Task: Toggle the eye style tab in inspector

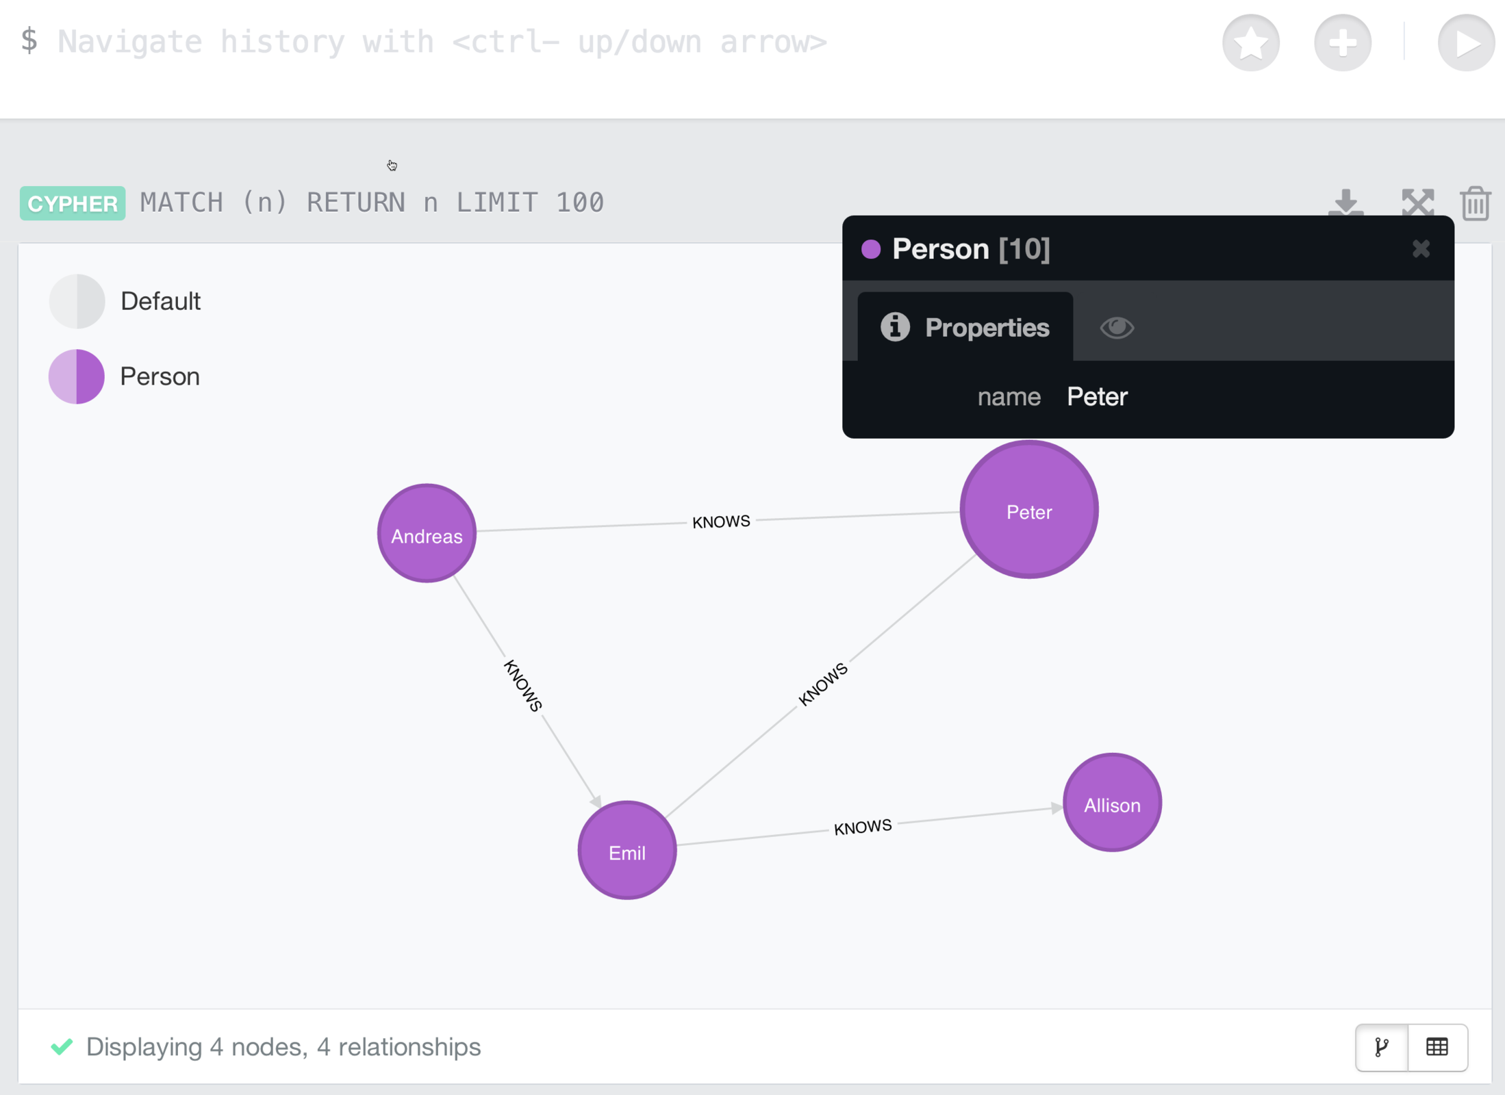Action: tap(1117, 328)
